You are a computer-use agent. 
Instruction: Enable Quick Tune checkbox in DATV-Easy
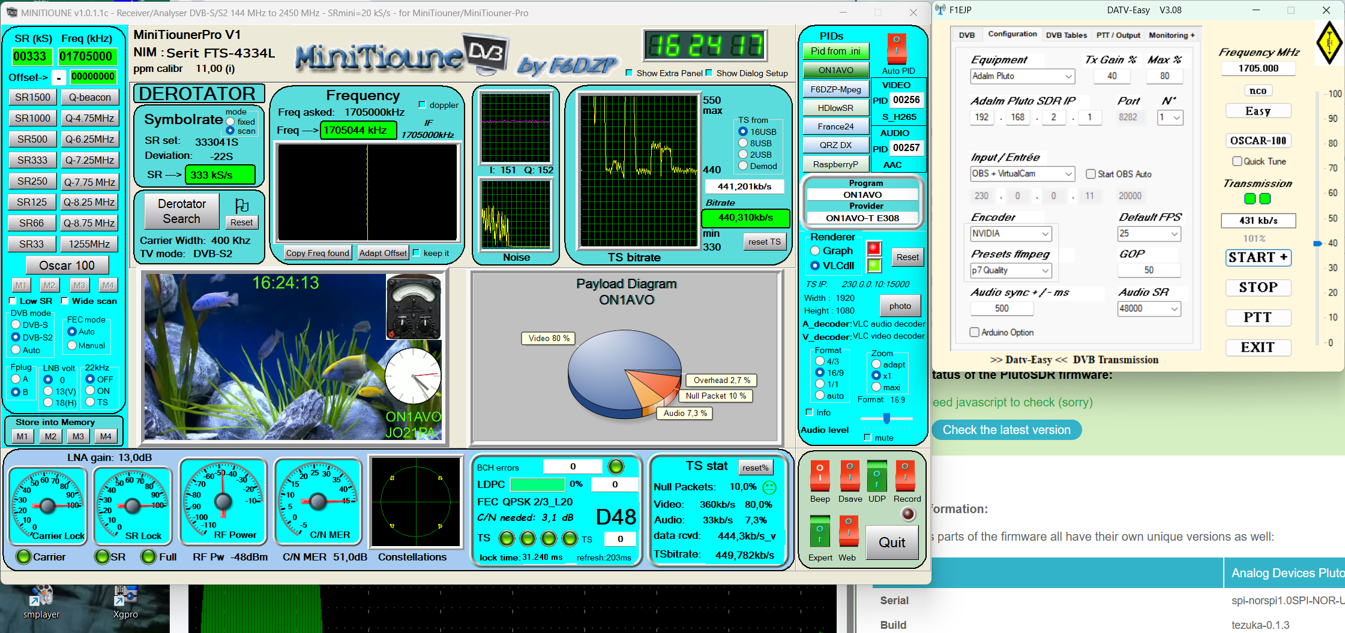1237,161
